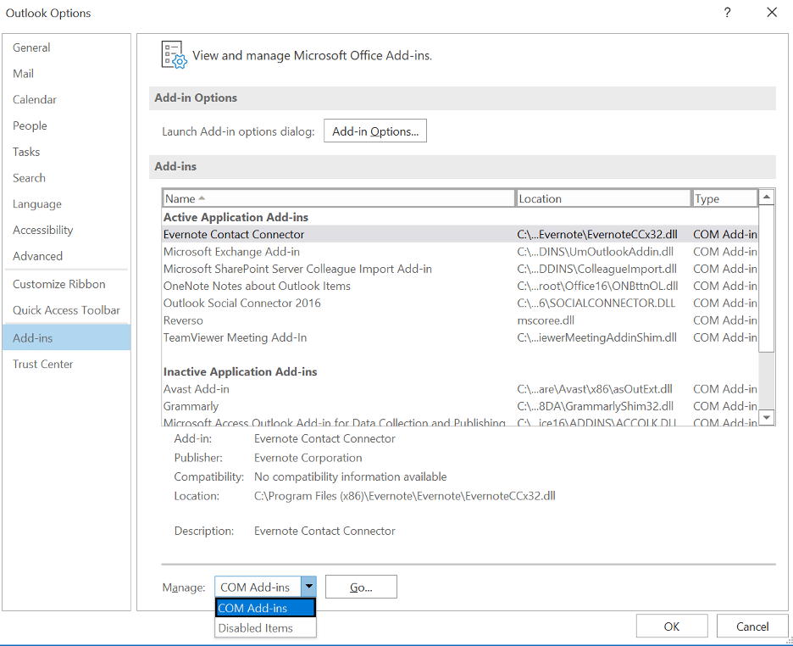Click the Go button next to Manage
The width and height of the screenshot is (793, 646).
[361, 587]
